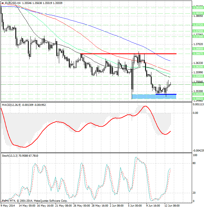The image size is (204, 208).
Task: Click the Stochastic 20 level value
Action: [x=194, y=193]
